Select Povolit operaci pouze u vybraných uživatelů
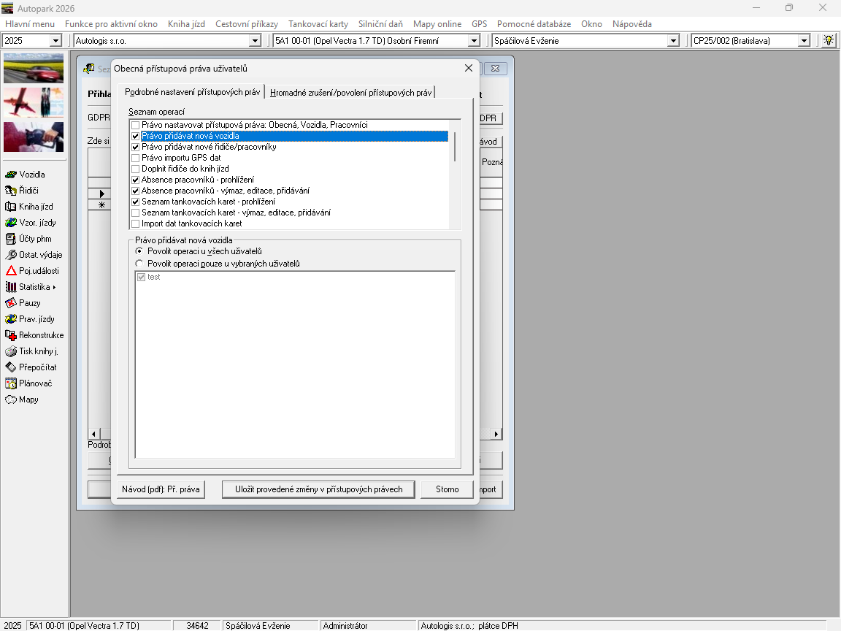Viewport: 841px width, 631px height. (139, 264)
